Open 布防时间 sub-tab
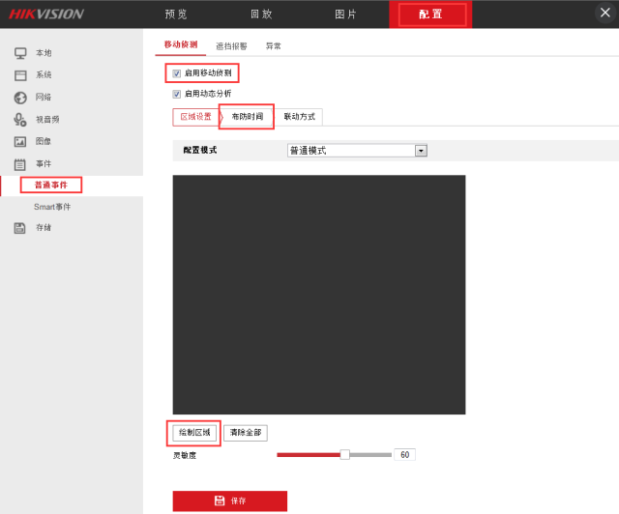The width and height of the screenshot is (619, 514). pos(248,117)
